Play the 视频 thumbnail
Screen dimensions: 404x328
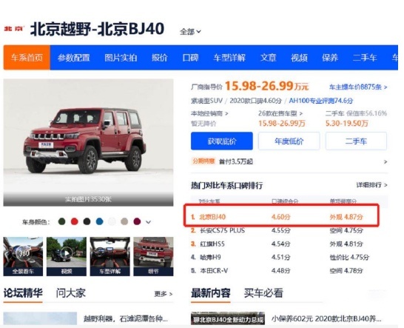(x=67, y=257)
